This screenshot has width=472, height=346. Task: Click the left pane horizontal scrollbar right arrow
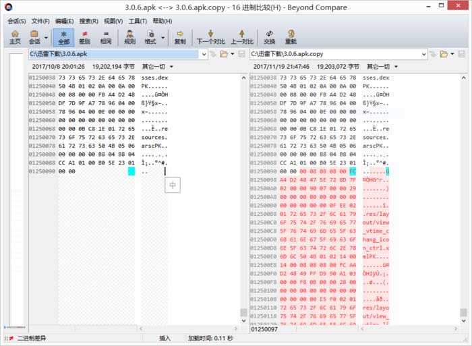[x=236, y=328]
